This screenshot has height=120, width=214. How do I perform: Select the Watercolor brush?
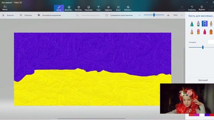click(211, 24)
